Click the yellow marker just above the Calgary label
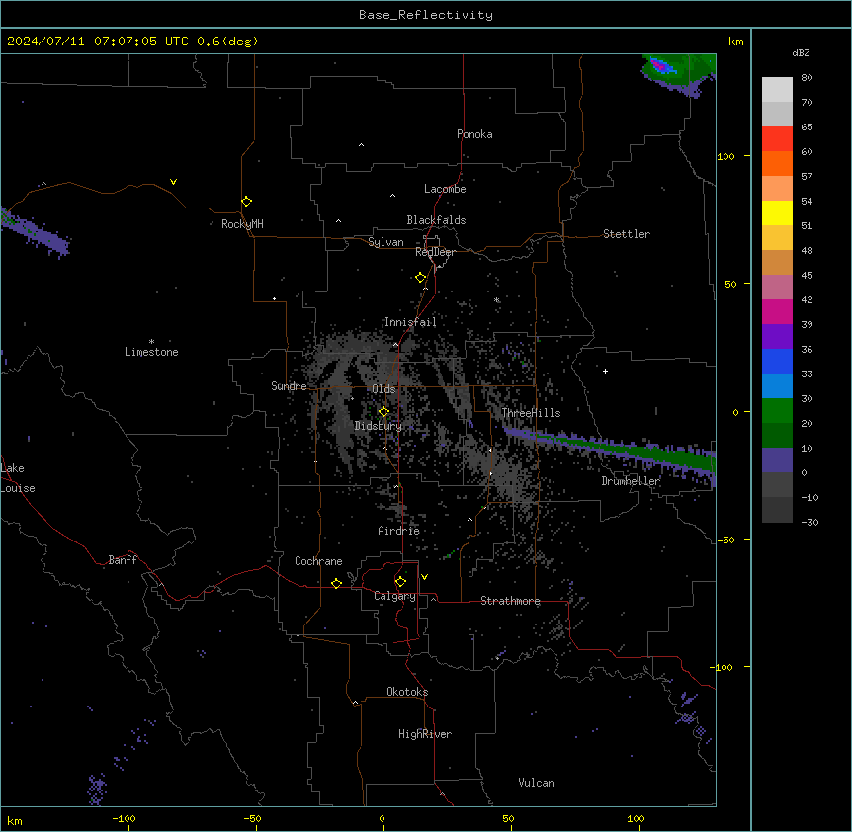 coord(400,582)
